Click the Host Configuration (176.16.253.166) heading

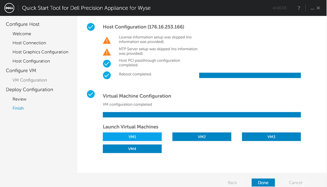[143, 27]
